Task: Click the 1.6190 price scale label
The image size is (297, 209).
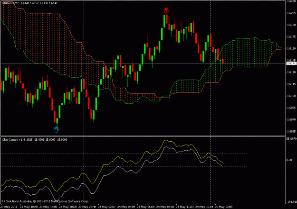Action: 291,25
